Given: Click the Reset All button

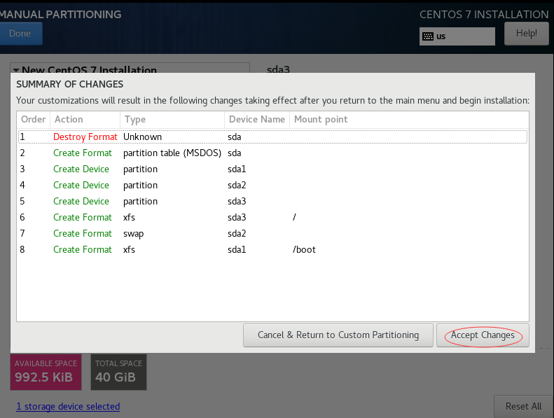Looking at the screenshot, I should (523, 406).
